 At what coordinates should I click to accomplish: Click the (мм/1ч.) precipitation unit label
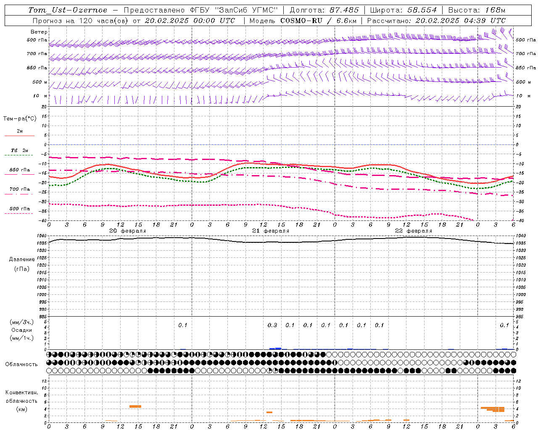(22, 338)
